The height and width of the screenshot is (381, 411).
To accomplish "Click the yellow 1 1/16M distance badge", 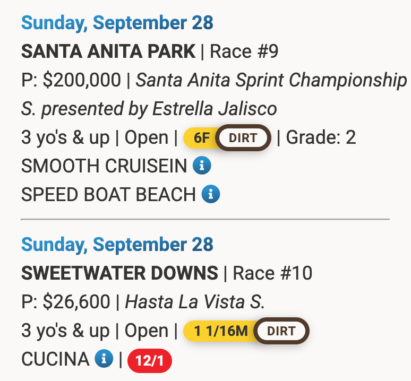I will (220, 331).
